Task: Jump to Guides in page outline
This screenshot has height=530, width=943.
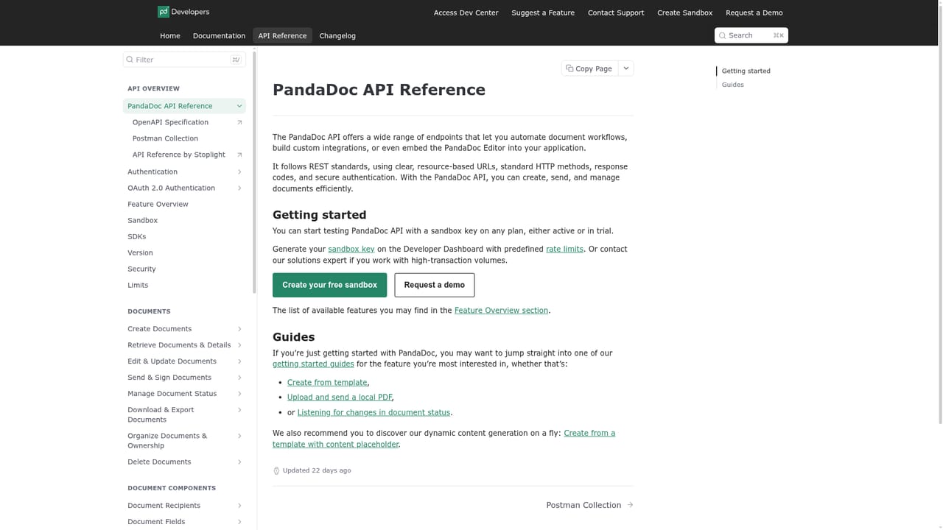Action: (733, 85)
